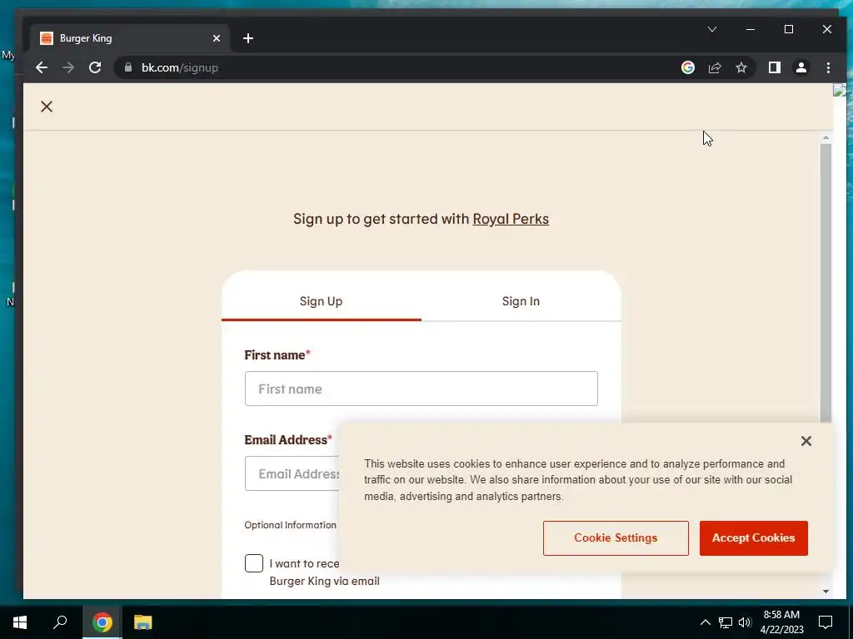853x639 pixels.
Task: Click the 'Optional Information' text
Action: tap(291, 525)
